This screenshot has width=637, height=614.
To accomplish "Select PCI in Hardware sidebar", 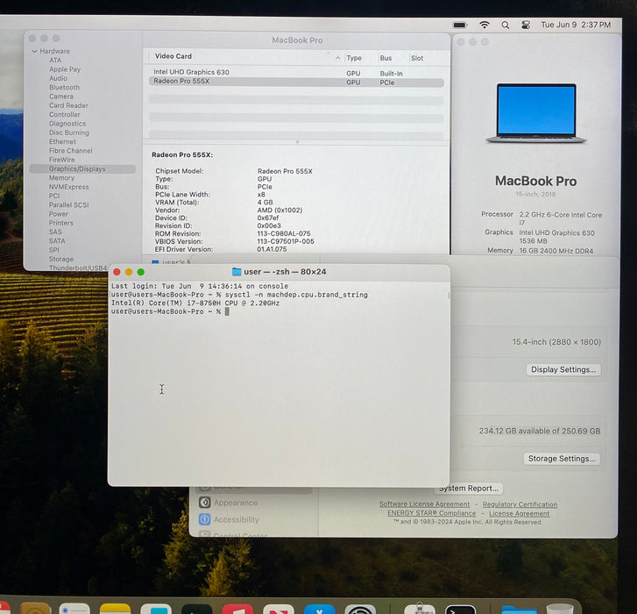I will tap(54, 196).
